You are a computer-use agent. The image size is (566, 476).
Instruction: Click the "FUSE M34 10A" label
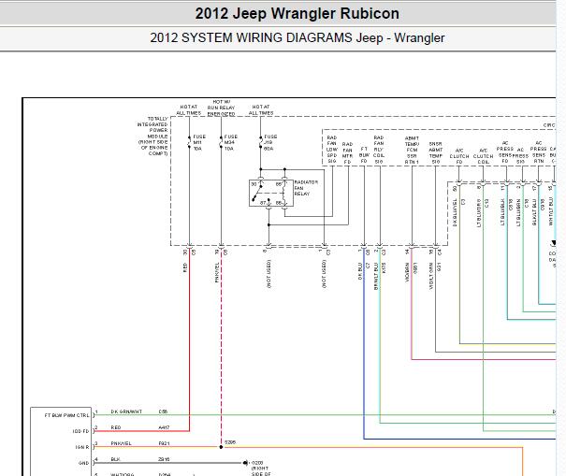pos(231,142)
